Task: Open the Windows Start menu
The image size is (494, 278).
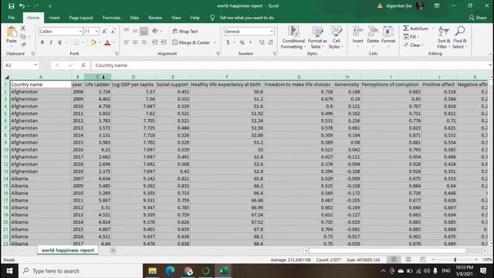Action: pos(9,271)
